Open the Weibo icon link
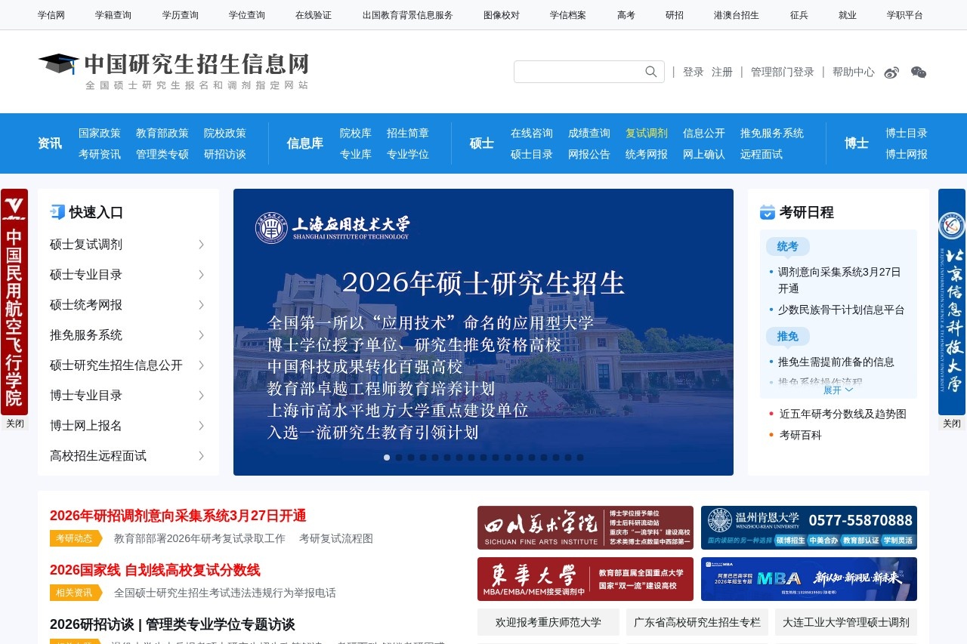 891,72
